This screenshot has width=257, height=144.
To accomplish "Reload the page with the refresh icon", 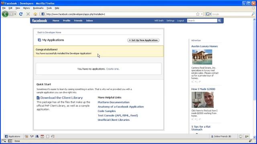I will pos(21,14).
